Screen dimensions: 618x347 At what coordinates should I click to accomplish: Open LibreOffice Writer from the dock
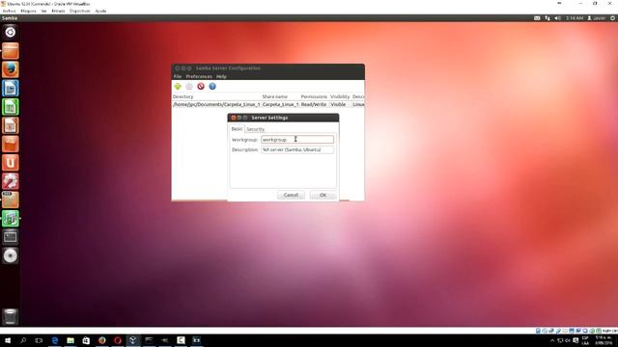[x=11, y=88]
